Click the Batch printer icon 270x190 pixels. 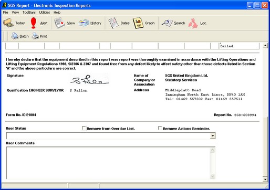tap(15, 36)
